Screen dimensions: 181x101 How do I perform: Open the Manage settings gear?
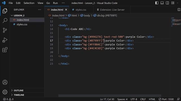5,92
